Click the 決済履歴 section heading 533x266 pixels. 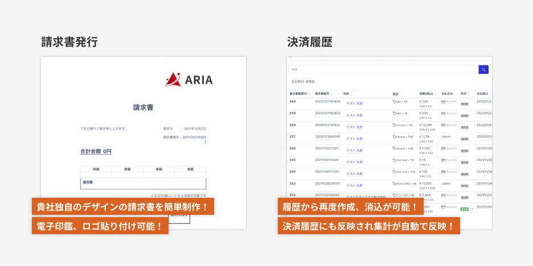(310, 42)
